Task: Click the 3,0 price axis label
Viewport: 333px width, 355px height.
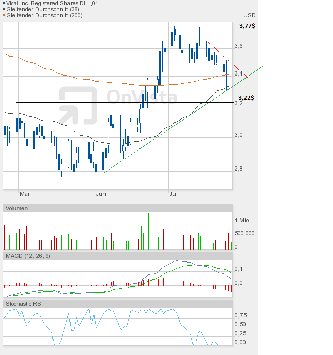Action: [x=238, y=135]
